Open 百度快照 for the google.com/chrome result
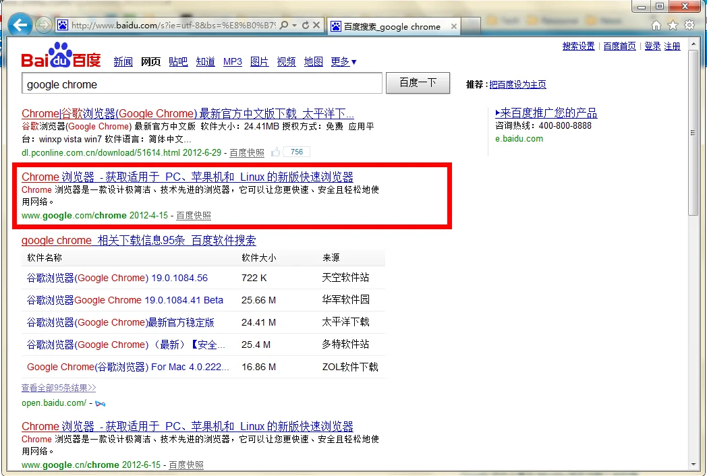Screen dimensions: 707x476 [x=194, y=216]
